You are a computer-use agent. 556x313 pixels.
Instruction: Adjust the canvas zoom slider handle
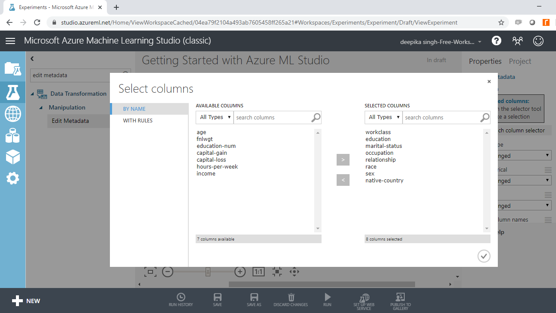click(x=208, y=272)
